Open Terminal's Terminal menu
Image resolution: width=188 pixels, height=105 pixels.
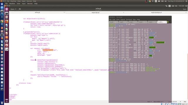[129, 20]
